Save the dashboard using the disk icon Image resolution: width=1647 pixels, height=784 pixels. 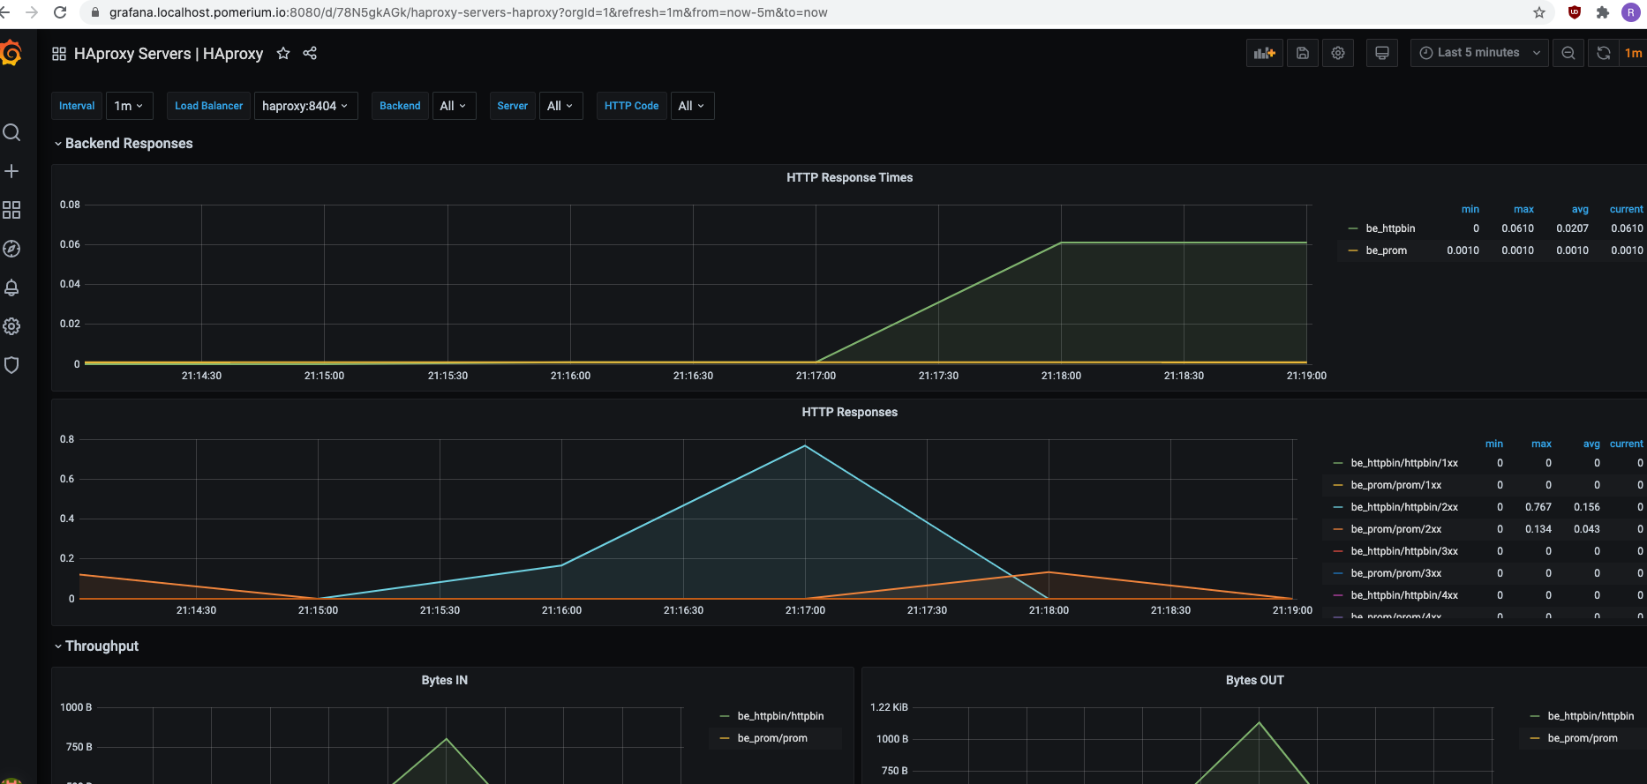coord(1302,53)
